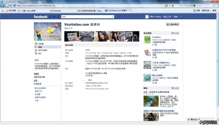Open the search engine dropdown arrow
The width and height of the screenshot is (219, 125).
coord(217,5)
